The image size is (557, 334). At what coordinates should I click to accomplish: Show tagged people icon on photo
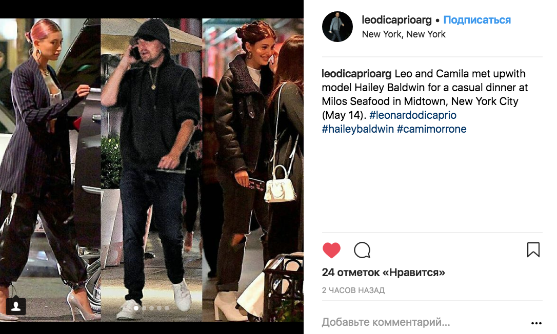click(16, 306)
